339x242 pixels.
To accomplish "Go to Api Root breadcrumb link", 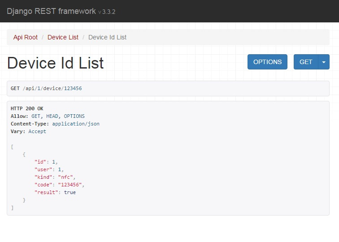I will tap(25, 37).
